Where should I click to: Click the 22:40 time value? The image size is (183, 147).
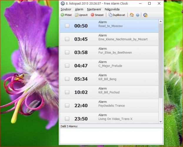tap(81, 106)
